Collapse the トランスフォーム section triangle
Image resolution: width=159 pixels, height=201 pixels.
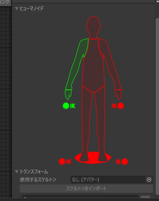click(17, 172)
